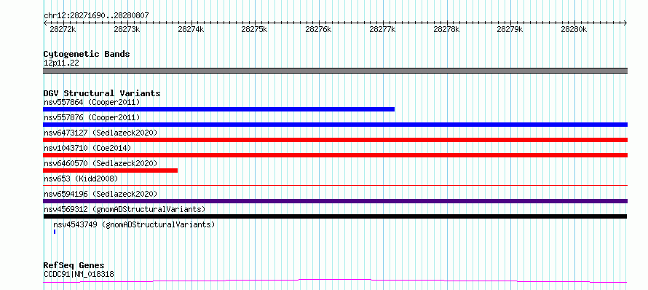This screenshot has width=648, height=290.
Task: Select the red nsv6473127 variant bar
Action: (335, 140)
